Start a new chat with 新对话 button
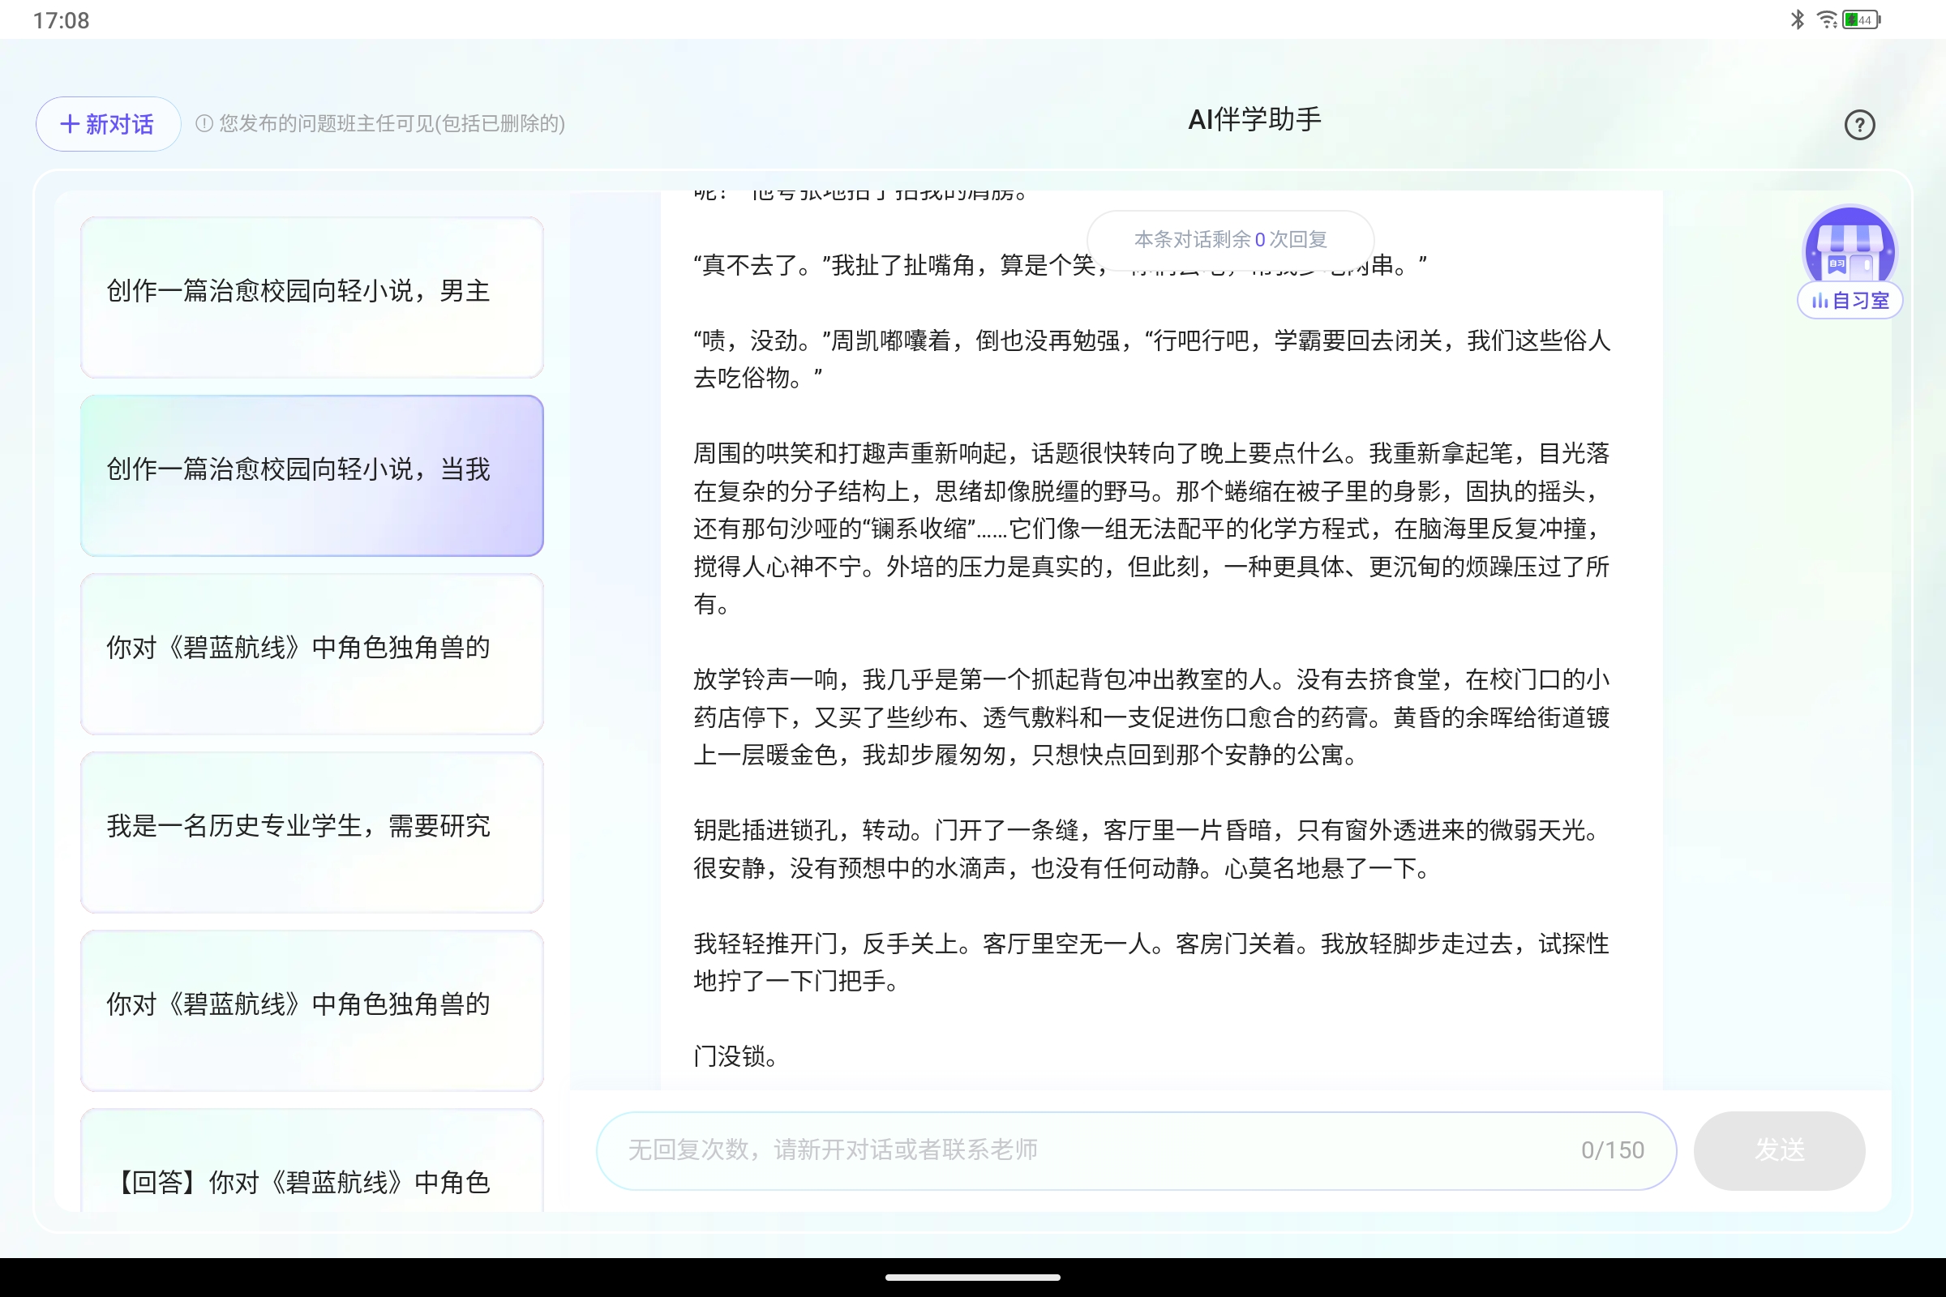 108,124
